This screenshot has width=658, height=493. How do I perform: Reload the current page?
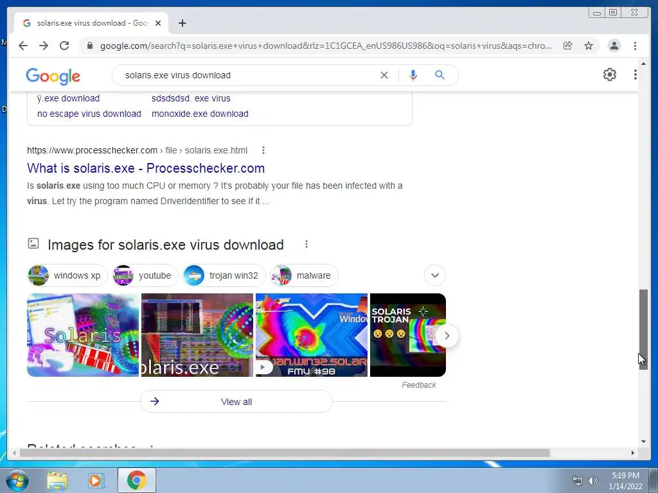coord(64,46)
